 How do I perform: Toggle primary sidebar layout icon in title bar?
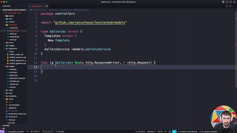223,2
